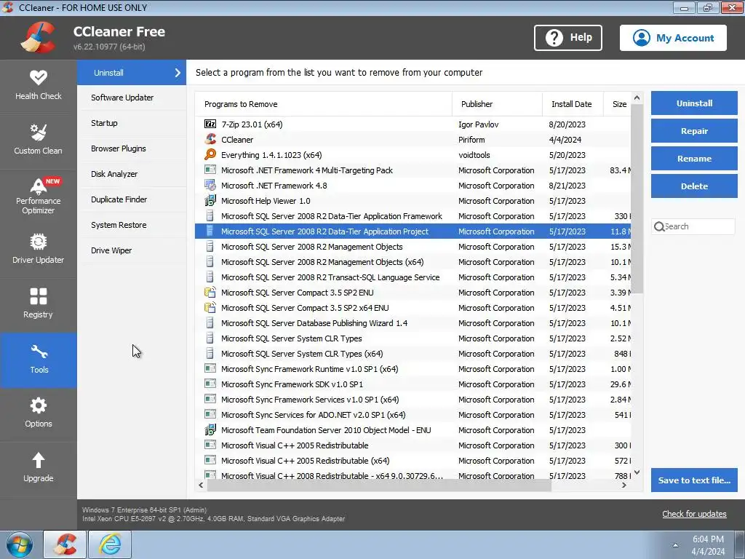Select SQL Server 2008 R2 Transact-SQL Language Service
The height and width of the screenshot is (559, 745).
point(413,277)
